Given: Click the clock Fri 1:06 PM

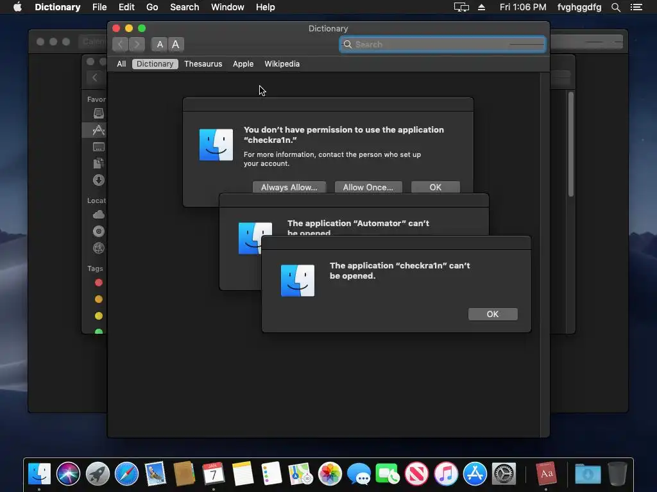Looking at the screenshot, I should pyautogui.click(x=523, y=7).
